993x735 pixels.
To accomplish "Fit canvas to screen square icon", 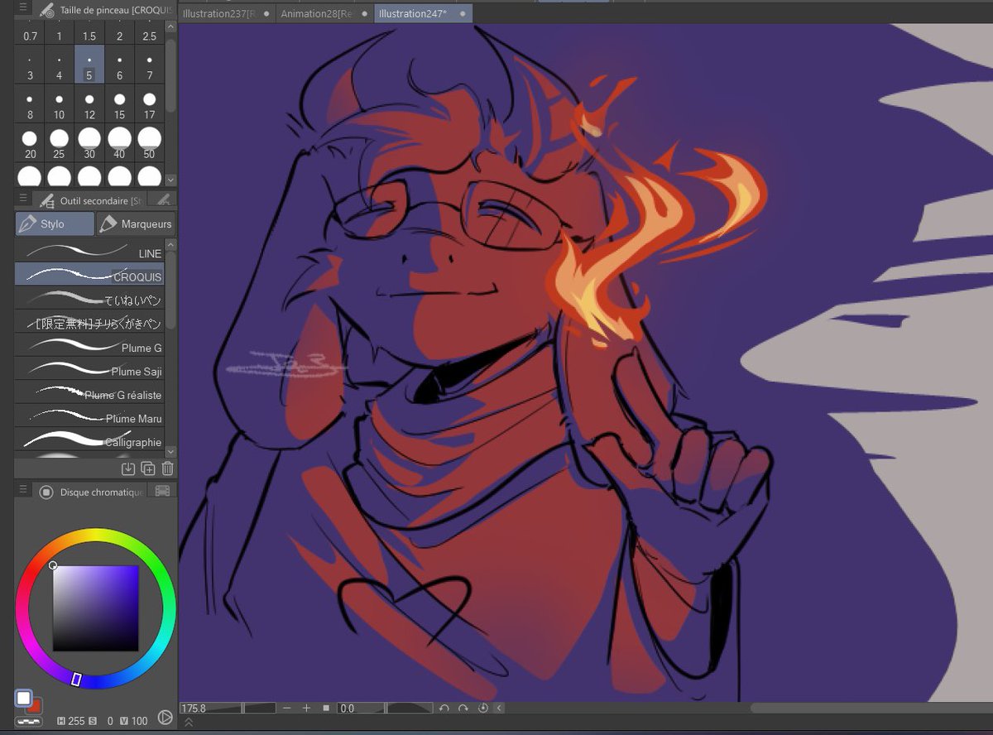I will [x=326, y=709].
